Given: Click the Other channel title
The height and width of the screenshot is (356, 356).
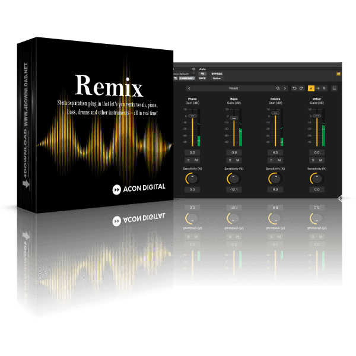Looking at the screenshot, I should [317, 99].
